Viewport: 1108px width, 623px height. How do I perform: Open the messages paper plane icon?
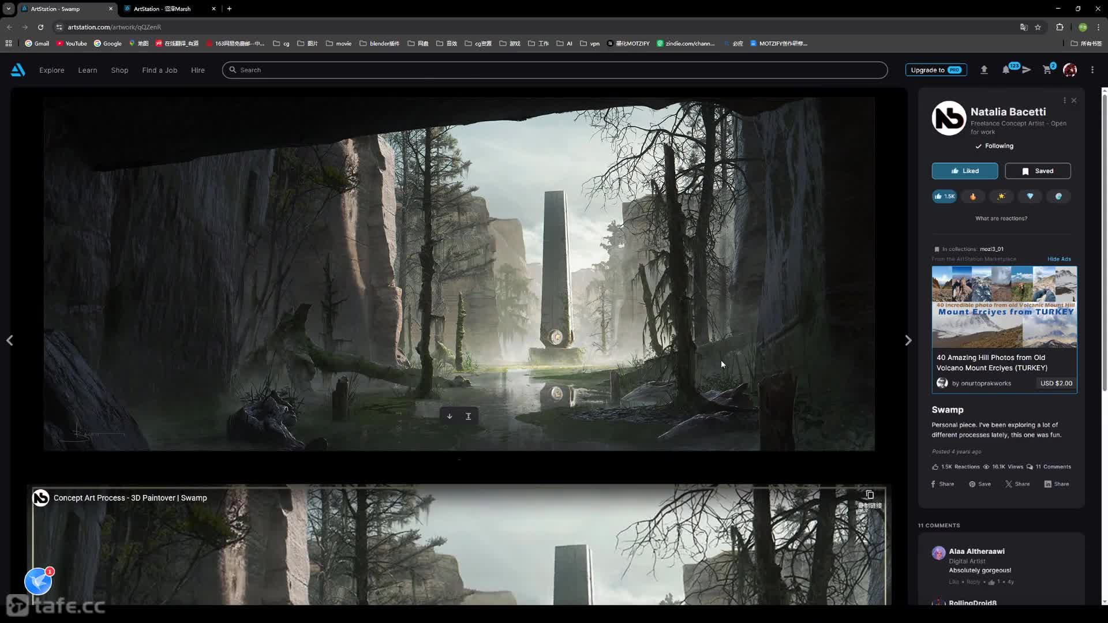click(1027, 70)
